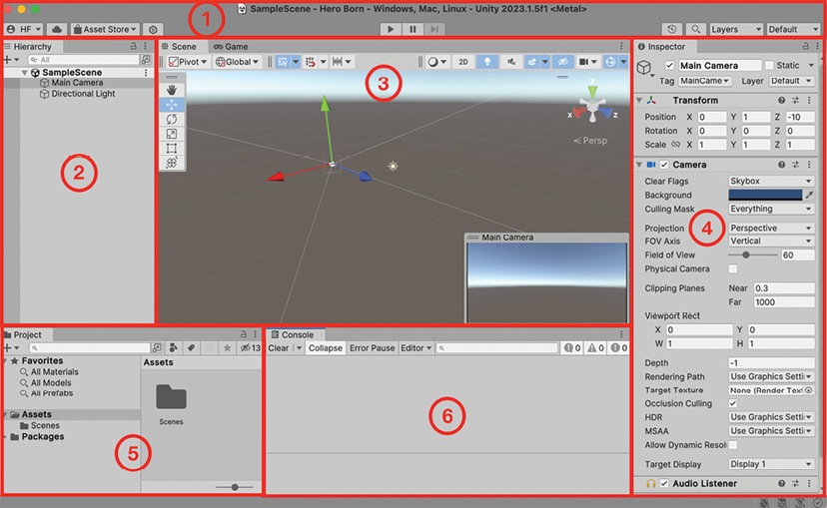Toggle hidden packages count 13

point(250,347)
